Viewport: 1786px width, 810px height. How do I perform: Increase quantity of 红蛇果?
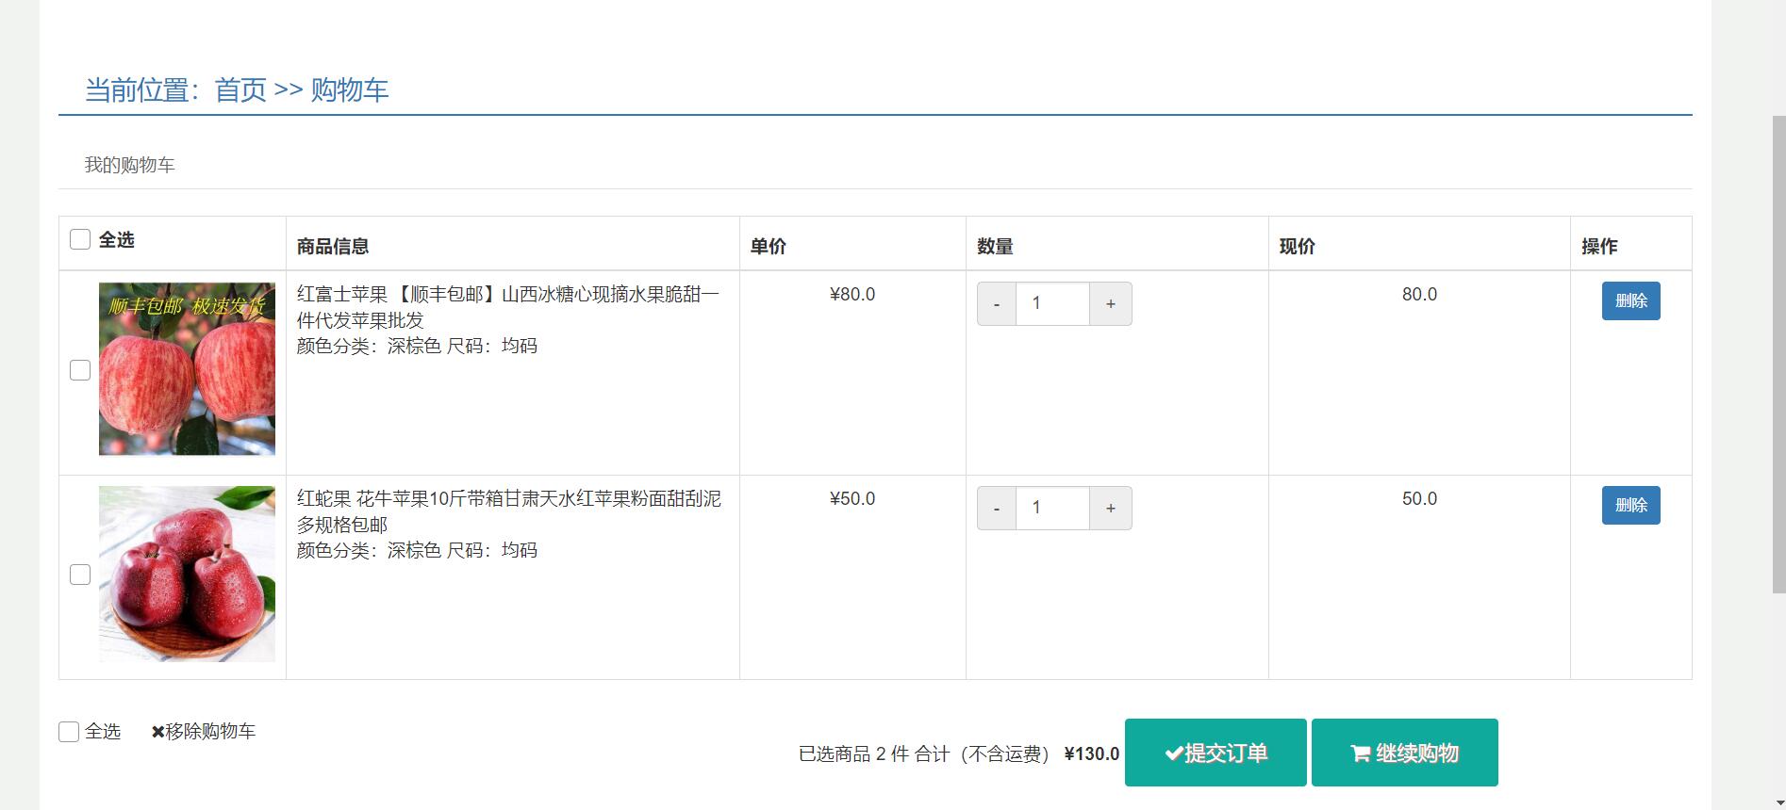point(1111,509)
